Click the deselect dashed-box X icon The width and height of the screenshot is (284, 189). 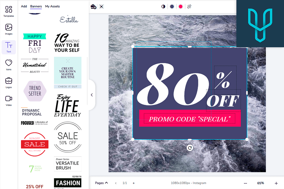coord(101,7)
